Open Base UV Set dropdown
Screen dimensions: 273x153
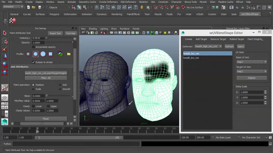point(251,62)
